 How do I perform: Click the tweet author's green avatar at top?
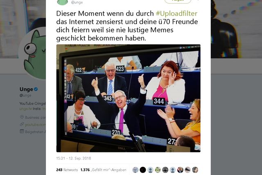pos(63,2)
